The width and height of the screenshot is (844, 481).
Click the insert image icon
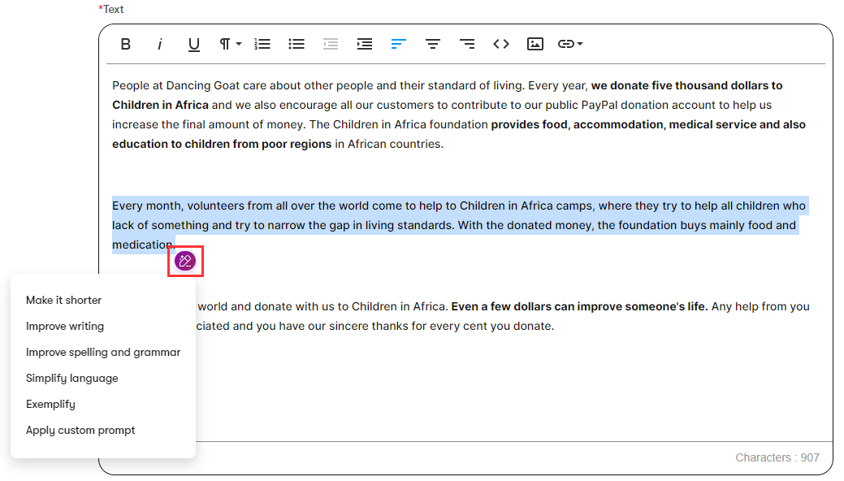(x=535, y=44)
